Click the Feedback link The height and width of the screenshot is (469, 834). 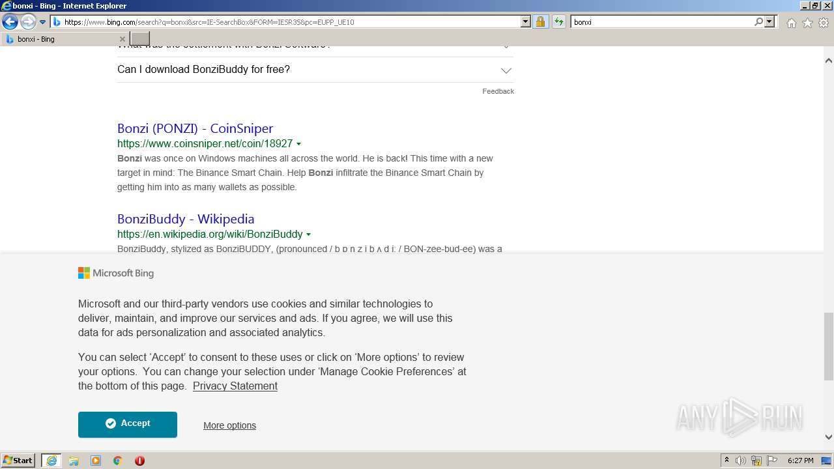[x=498, y=91]
